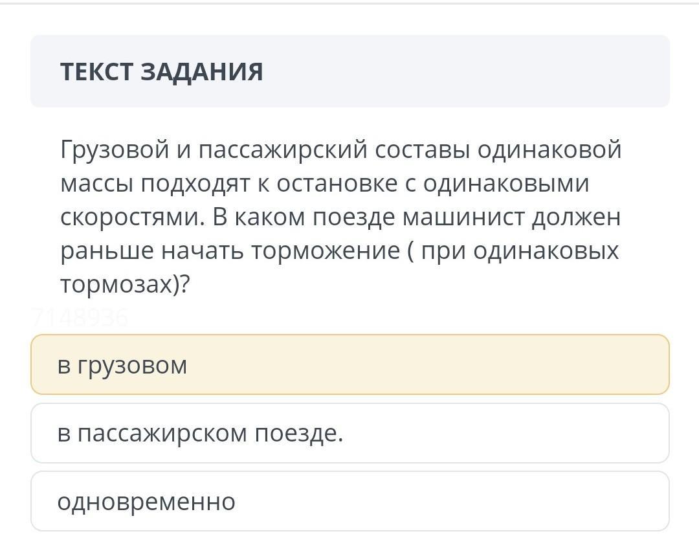Select the answer "в грузовом"
Screen dimensions: 699x547
pos(349,365)
